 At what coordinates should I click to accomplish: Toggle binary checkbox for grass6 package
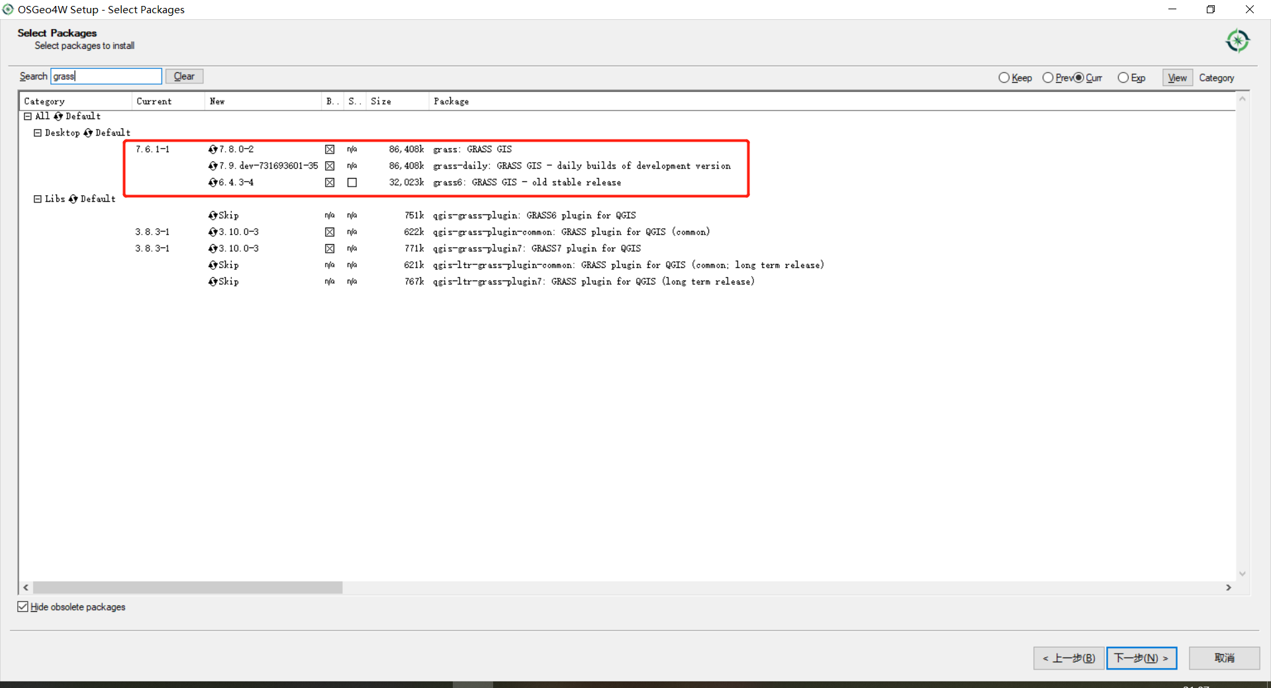coord(330,183)
